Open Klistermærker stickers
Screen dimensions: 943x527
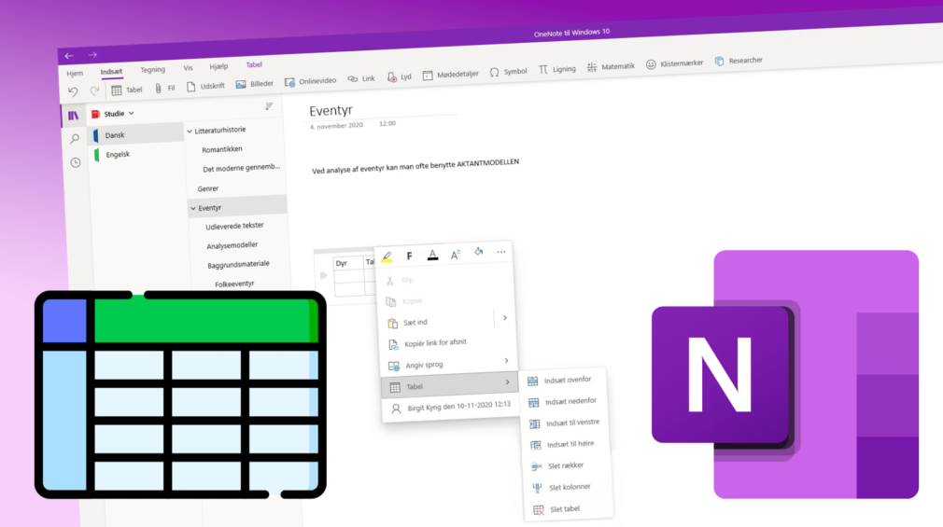[674, 63]
